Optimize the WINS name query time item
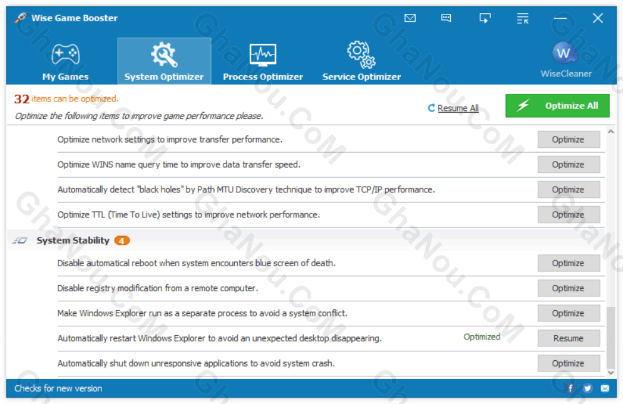The image size is (623, 404). [x=569, y=165]
